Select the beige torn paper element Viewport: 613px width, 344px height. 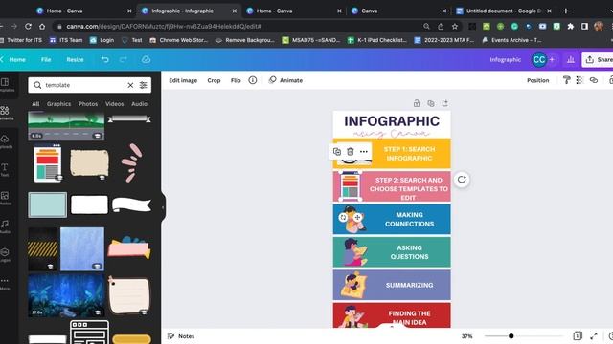pos(89,163)
